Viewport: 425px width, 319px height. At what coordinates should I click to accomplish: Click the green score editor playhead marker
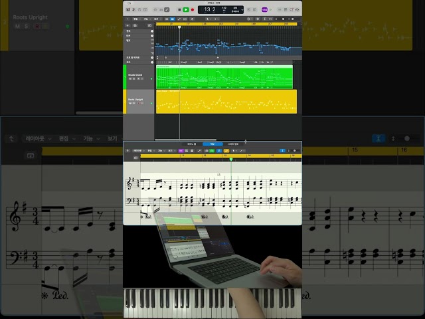pos(231,159)
